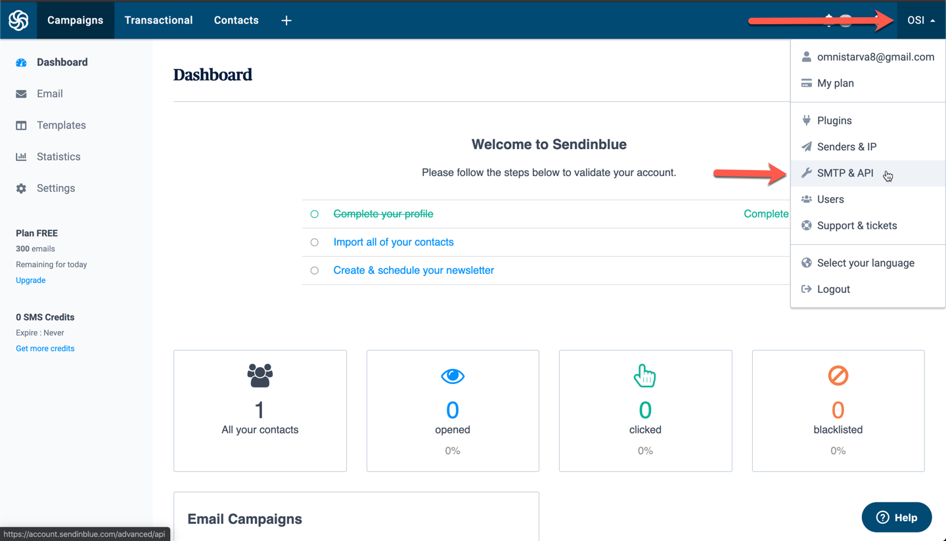Click the Email Campaigns panel heading
Image resolution: width=946 pixels, height=541 pixels.
tap(245, 519)
